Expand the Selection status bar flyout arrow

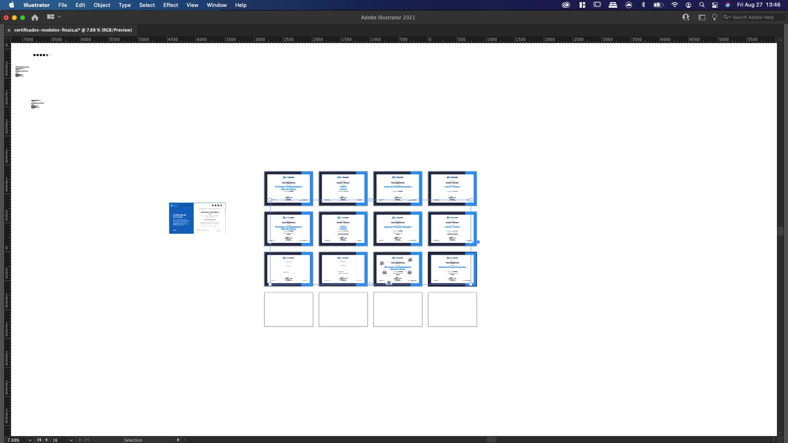point(178,440)
